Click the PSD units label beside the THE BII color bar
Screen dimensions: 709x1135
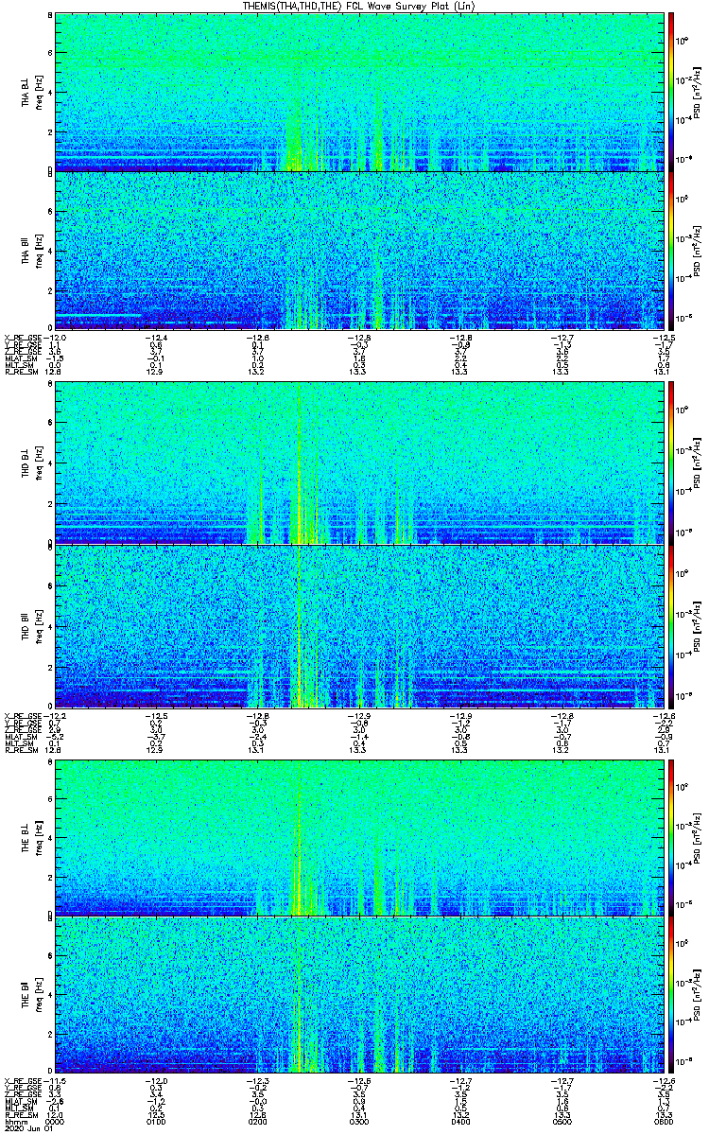click(698, 995)
